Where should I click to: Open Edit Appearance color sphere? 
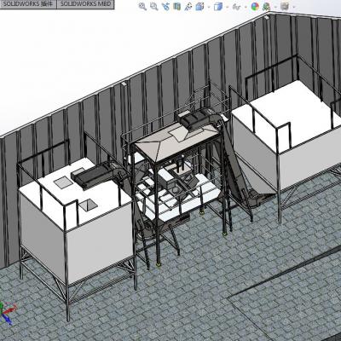click(x=255, y=6)
